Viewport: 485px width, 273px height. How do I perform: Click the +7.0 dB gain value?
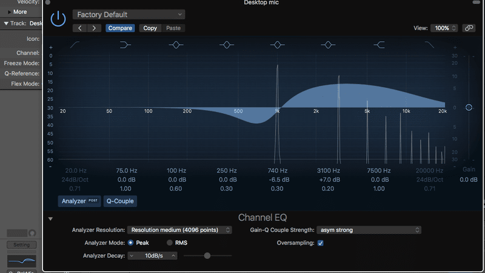click(329, 180)
